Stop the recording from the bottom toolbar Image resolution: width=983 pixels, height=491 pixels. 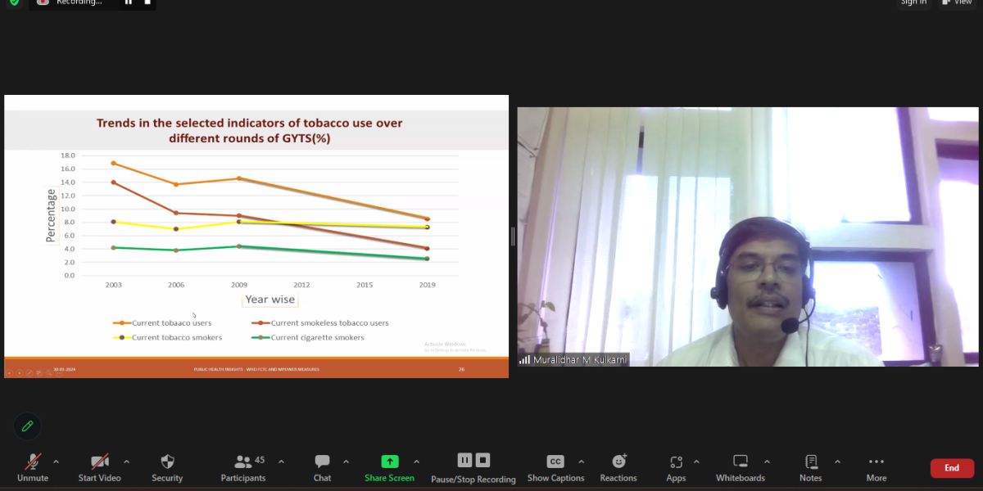tap(482, 460)
